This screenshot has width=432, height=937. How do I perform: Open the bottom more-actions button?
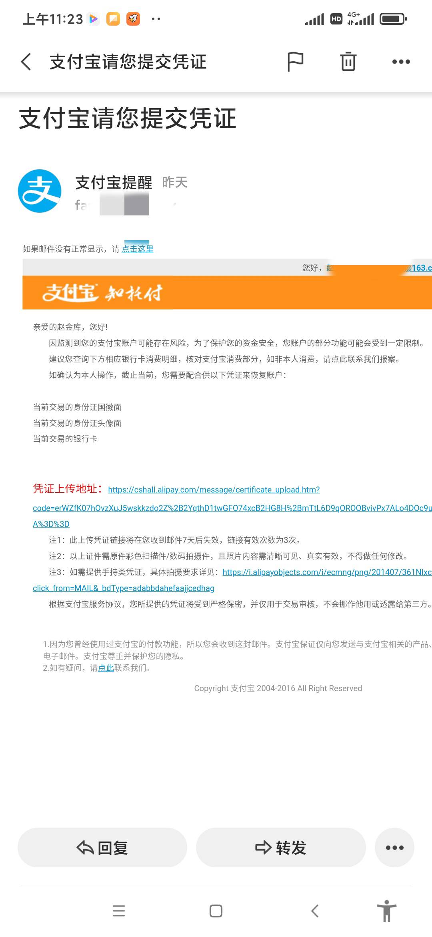point(394,848)
